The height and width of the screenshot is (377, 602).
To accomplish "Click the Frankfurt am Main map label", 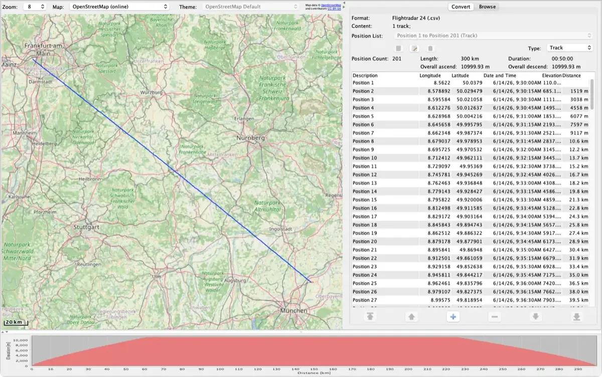I will click(x=42, y=49).
